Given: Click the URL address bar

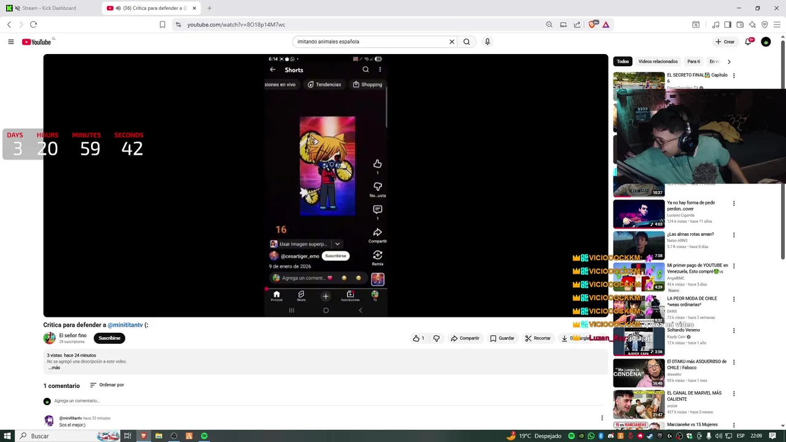Looking at the screenshot, I should [356, 25].
